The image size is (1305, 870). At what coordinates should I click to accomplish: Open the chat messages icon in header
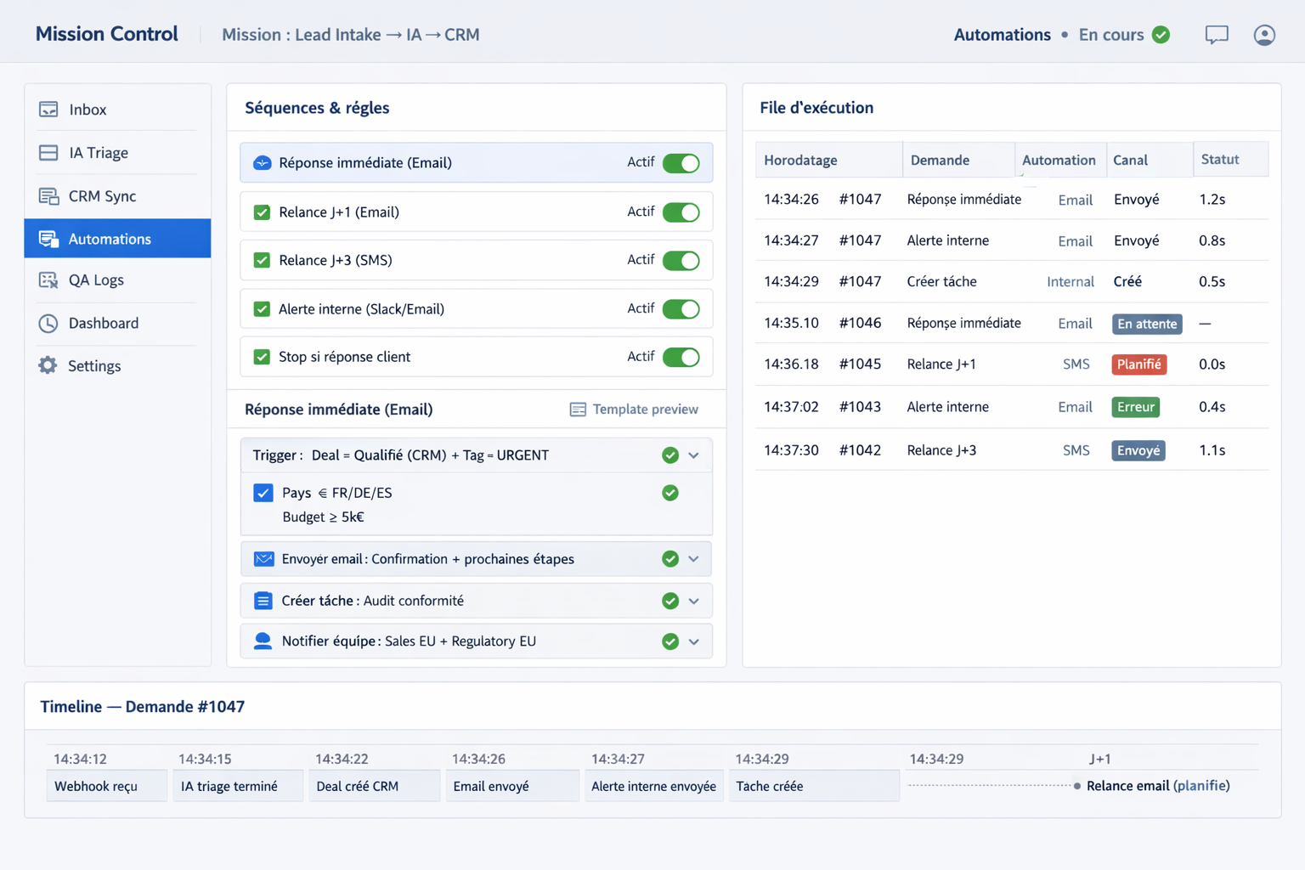click(x=1216, y=35)
